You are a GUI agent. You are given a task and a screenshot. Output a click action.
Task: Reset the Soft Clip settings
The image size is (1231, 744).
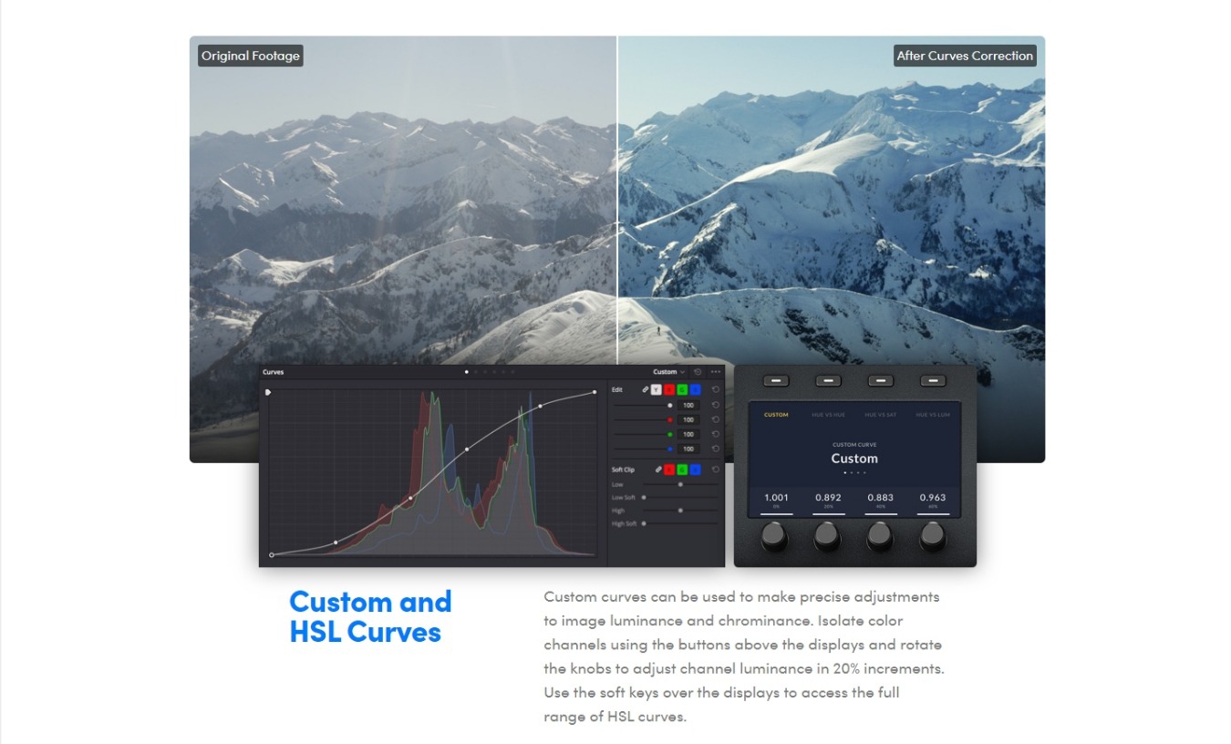pos(716,470)
